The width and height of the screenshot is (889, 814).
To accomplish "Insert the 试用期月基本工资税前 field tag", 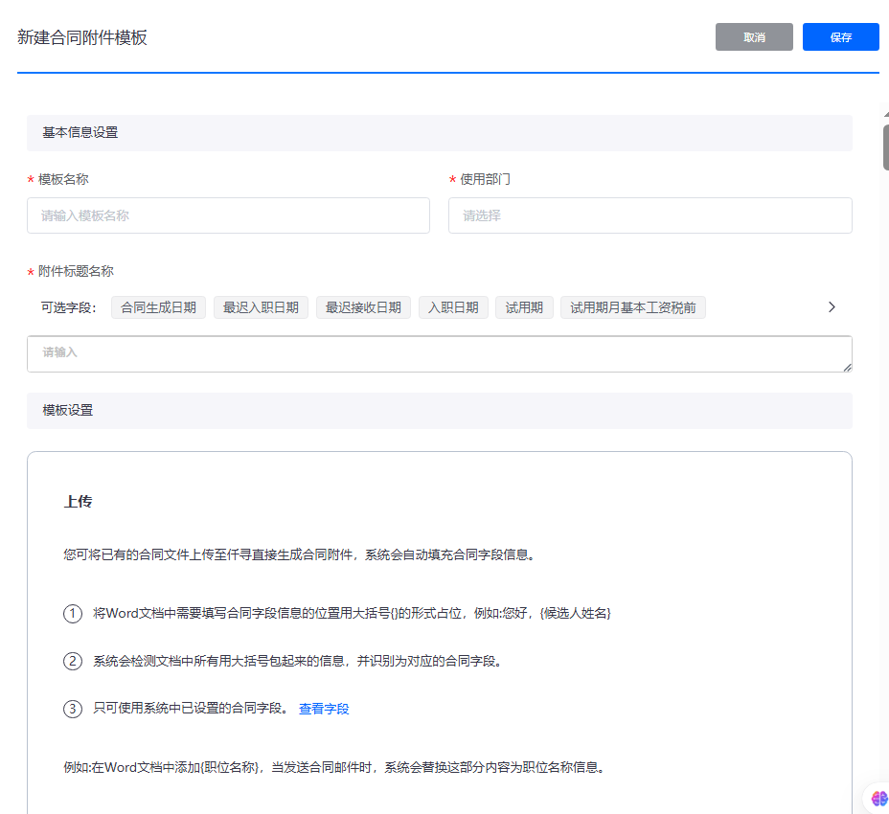I will (632, 307).
